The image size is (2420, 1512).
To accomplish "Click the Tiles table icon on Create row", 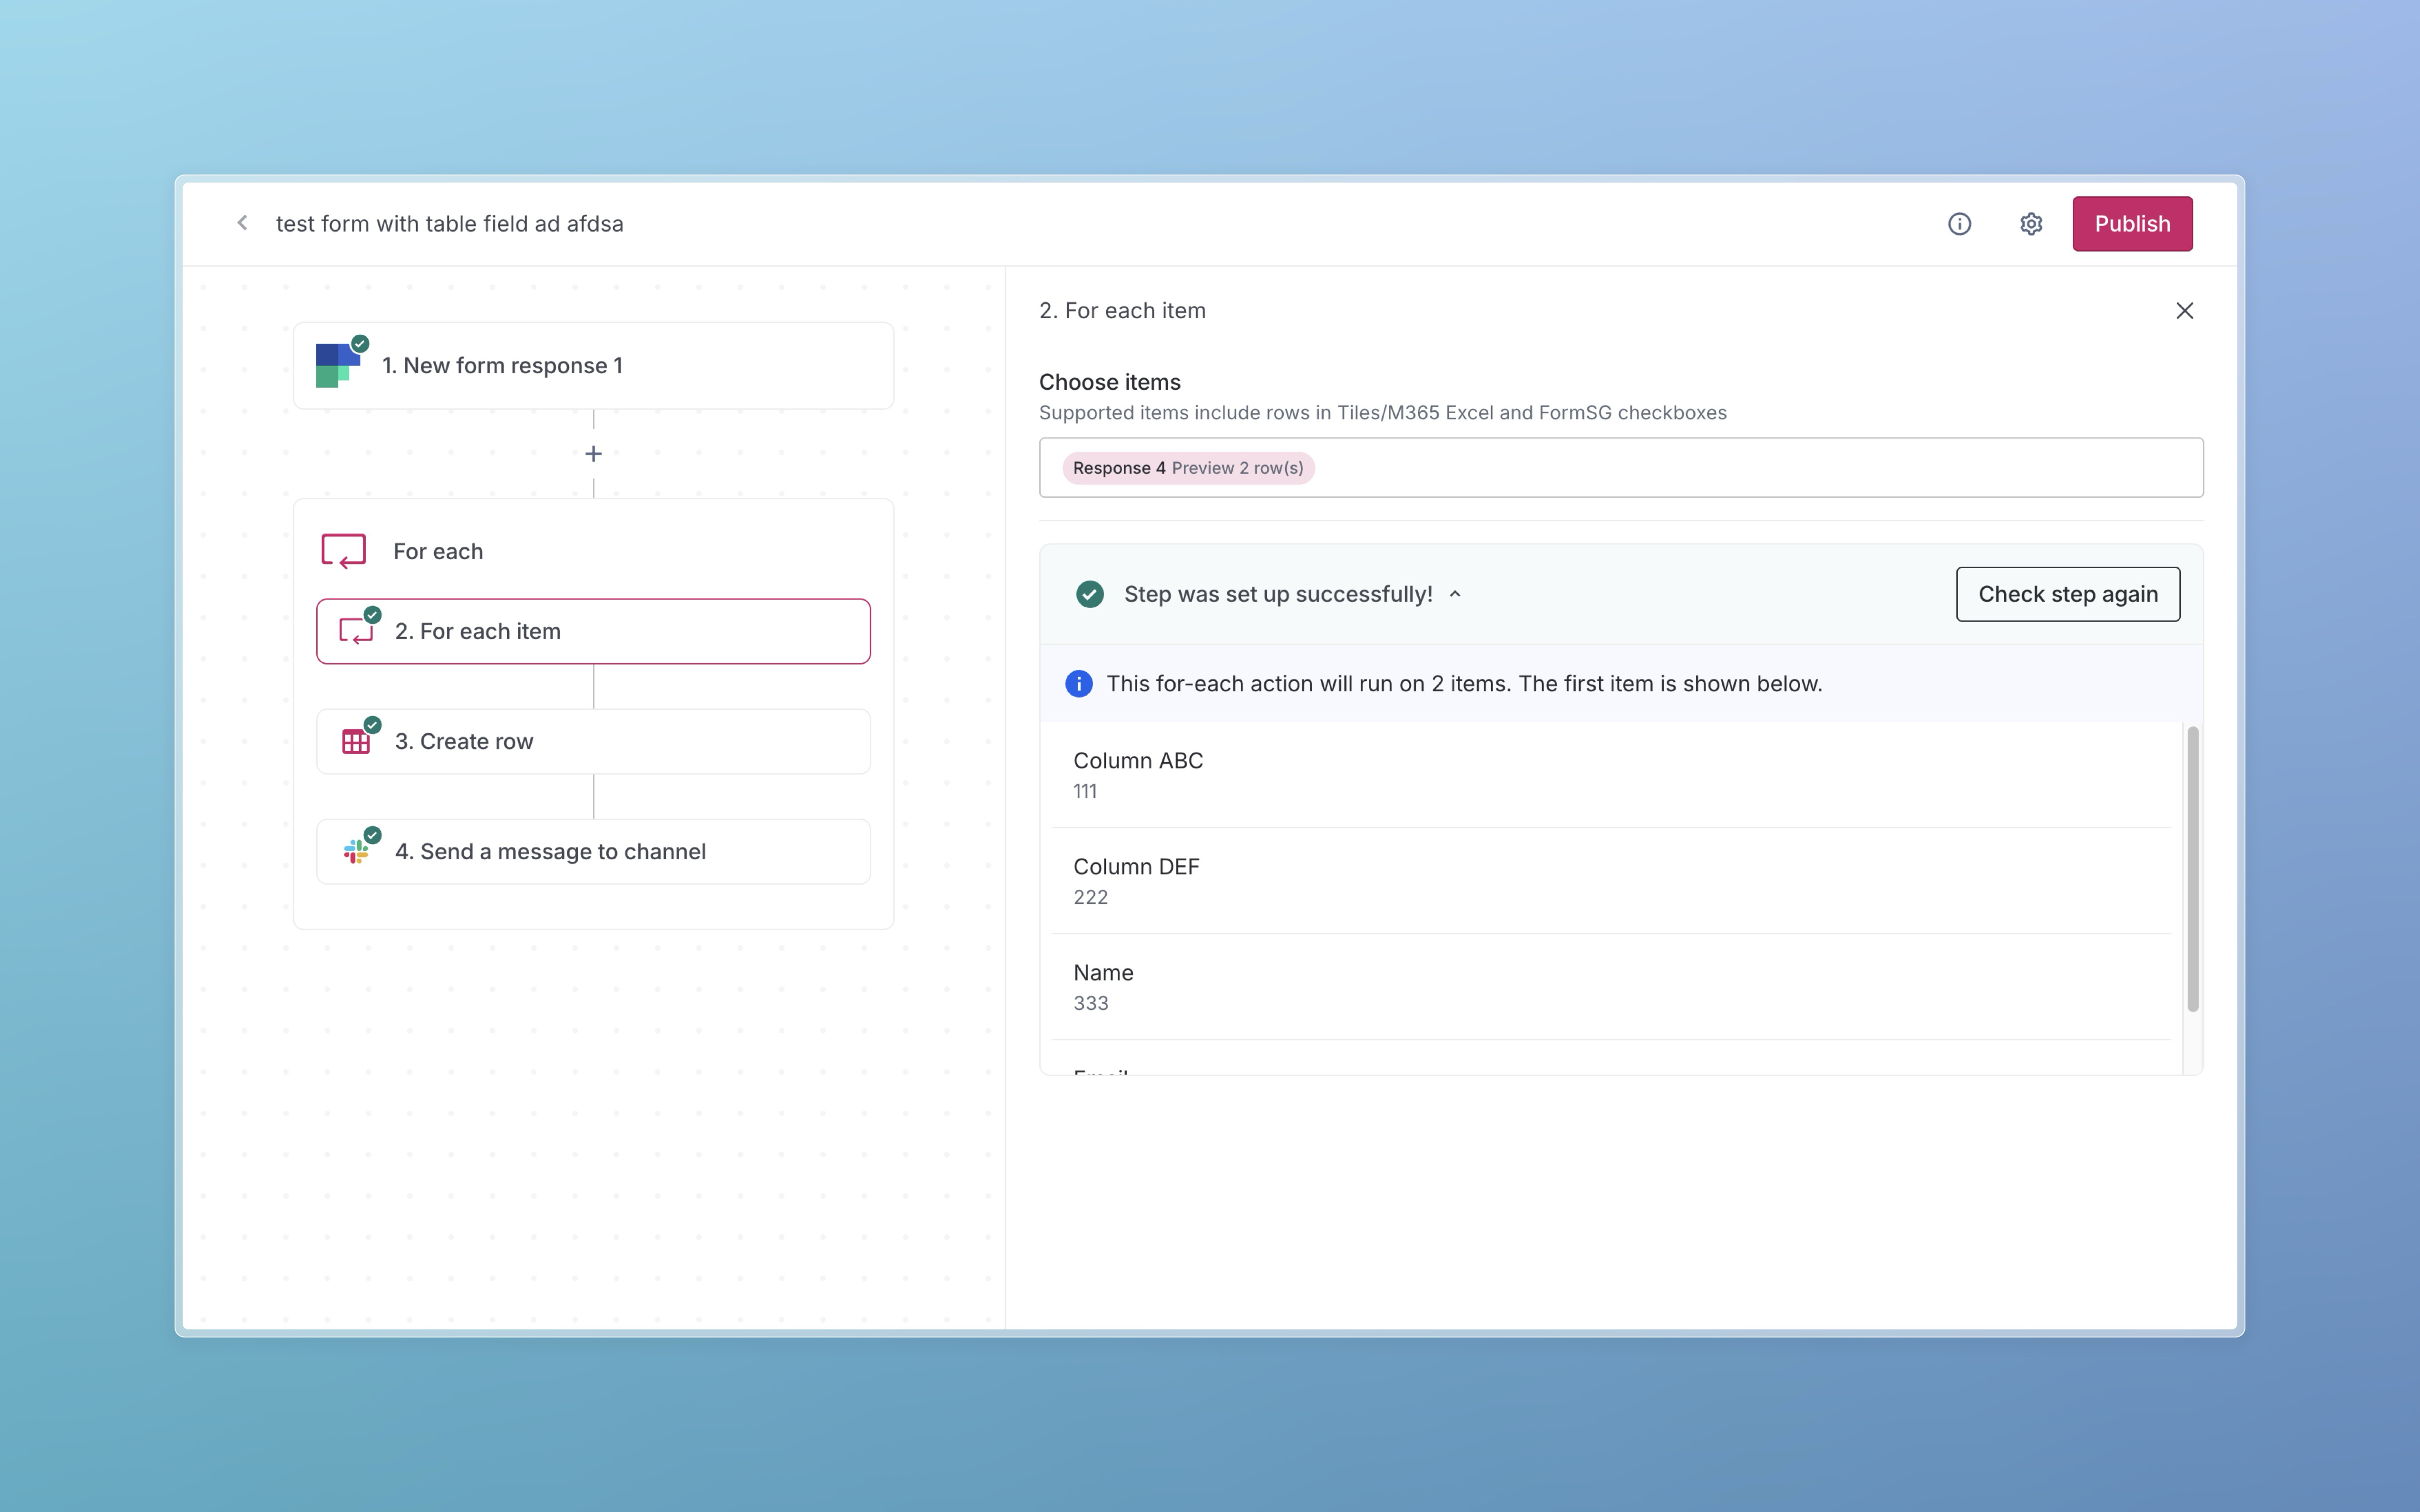I will coord(355,742).
